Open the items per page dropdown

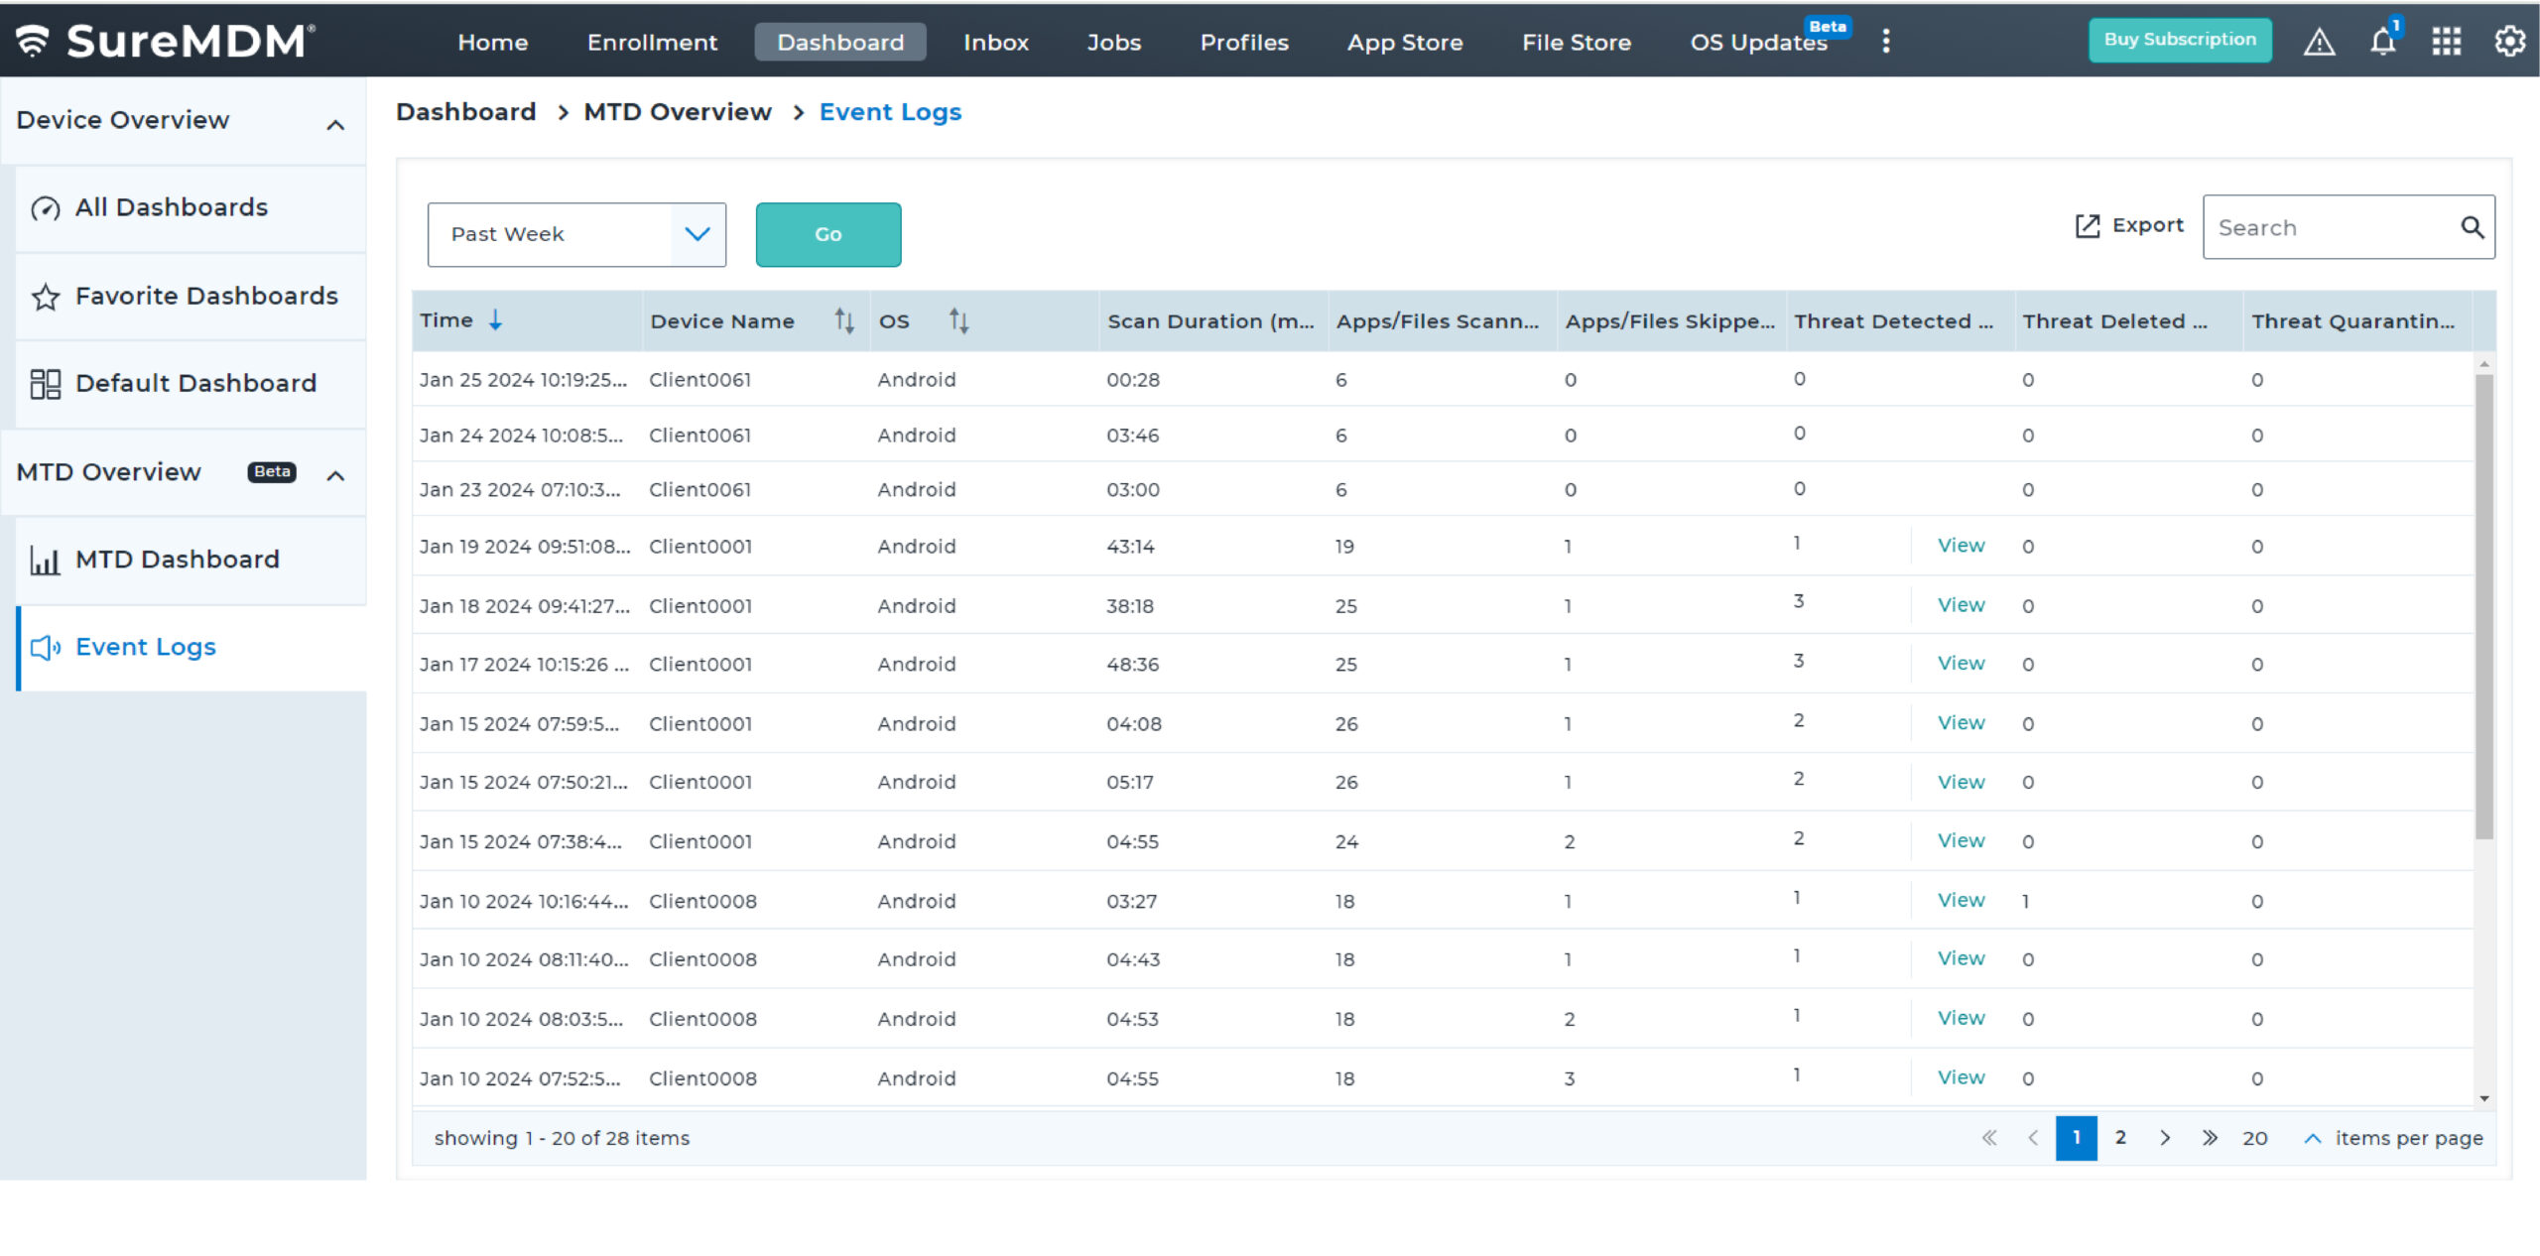[x=2312, y=1138]
